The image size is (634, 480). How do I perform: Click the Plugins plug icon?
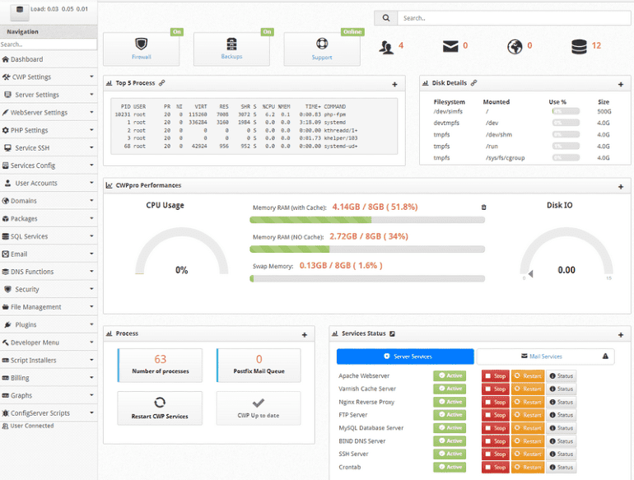tap(7, 324)
